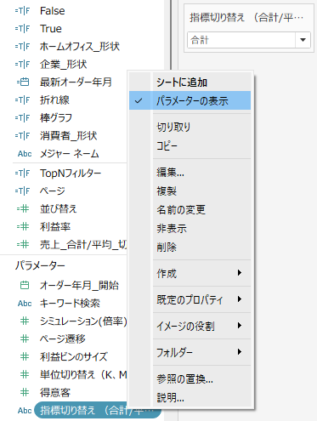The image size is (317, 421).
Task: Select the 折れ線 field
Action: [x=54, y=100]
